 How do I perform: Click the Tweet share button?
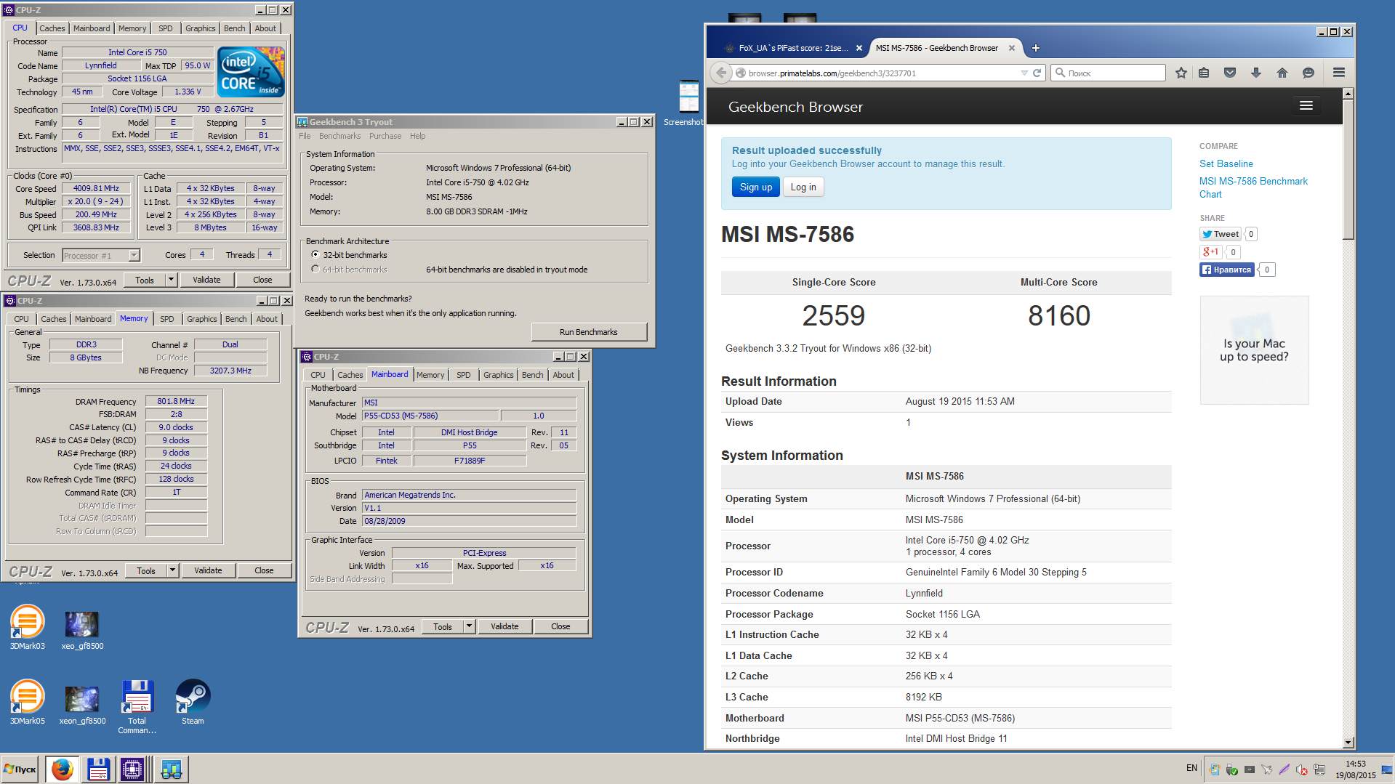click(x=1221, y=234)
